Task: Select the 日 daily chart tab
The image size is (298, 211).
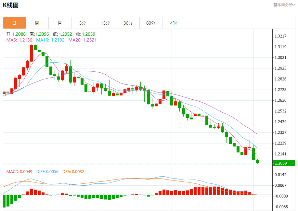Action: [14, 23]
